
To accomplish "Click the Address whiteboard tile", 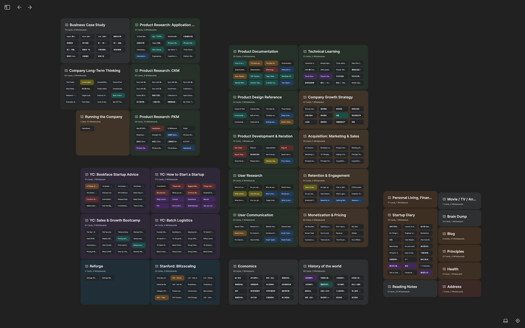I will pyautogui.click(x=454, y=287).
